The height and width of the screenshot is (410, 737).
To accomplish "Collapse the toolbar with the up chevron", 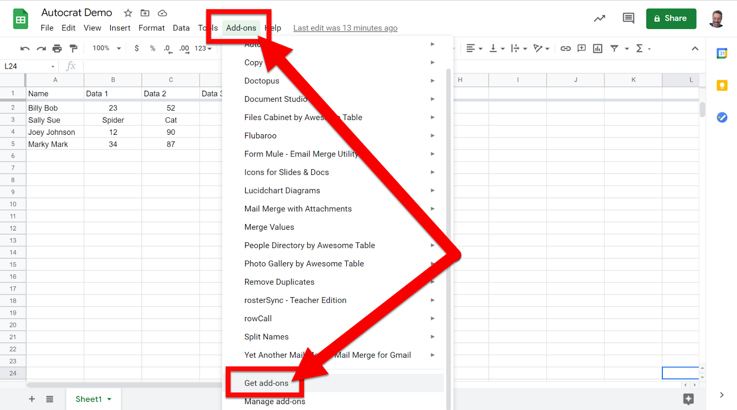I will pyautogui.click(x=695, y=48).
